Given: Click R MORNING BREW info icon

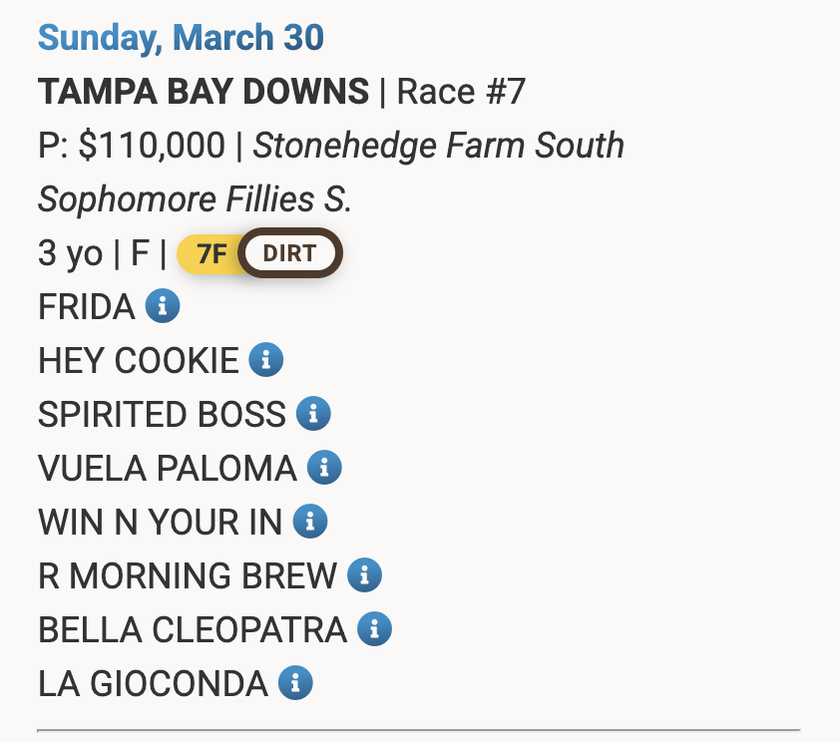Looking at the screenshot, I should point(365,575).
